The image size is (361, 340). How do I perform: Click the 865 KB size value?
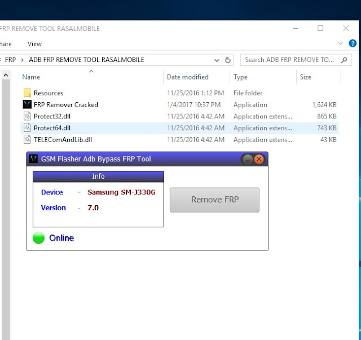pos(327,117)
